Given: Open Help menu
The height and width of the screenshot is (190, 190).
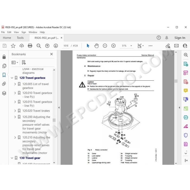Looking at the screenshot, I should point(42,32).
